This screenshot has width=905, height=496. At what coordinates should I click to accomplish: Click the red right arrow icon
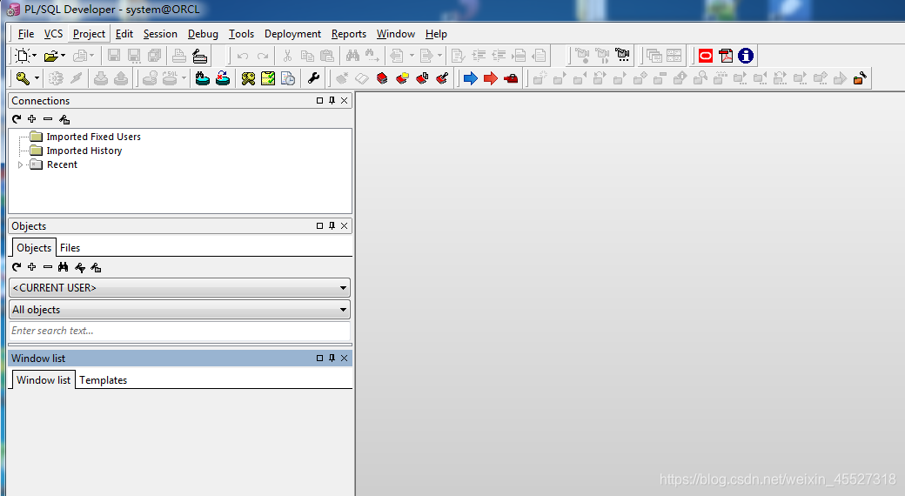tap(491, 78)
